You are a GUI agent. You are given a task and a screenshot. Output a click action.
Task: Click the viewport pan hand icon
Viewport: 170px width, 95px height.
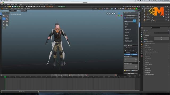click(112, 13)
